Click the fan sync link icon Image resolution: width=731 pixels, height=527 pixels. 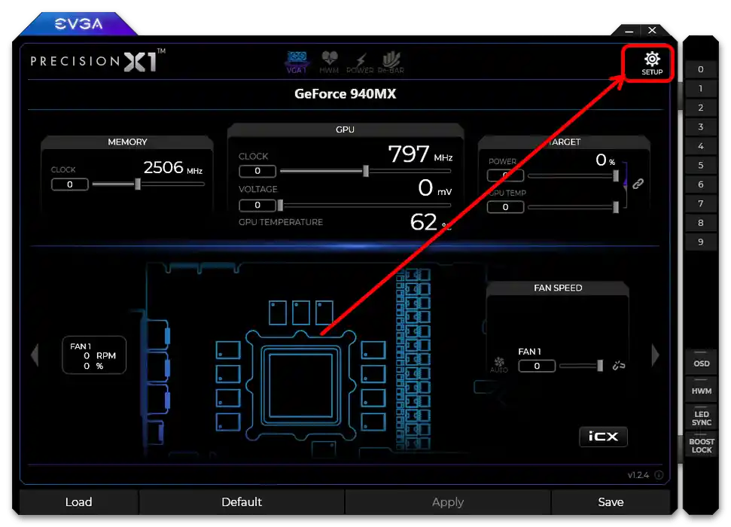click(619, 365)
